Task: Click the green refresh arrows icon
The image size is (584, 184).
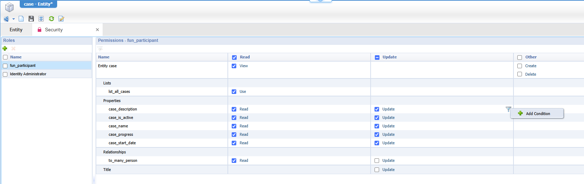Action: coord(51,19)
